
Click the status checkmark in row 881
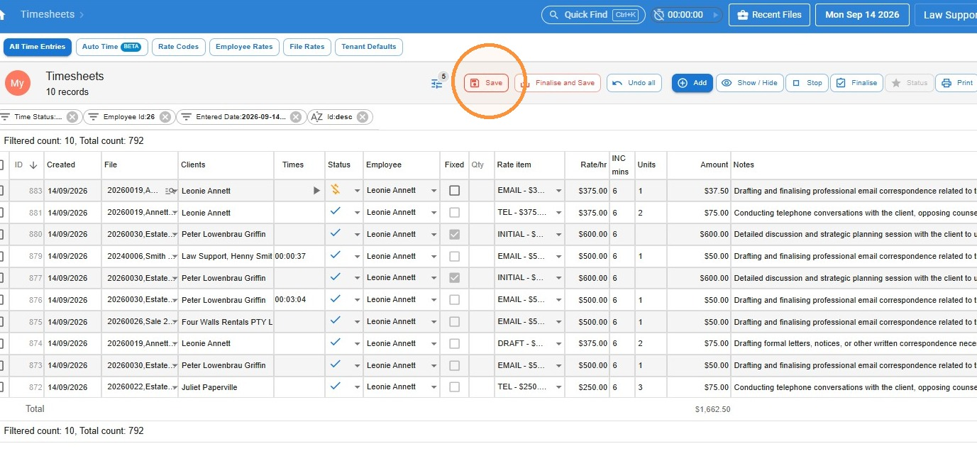pos(336,211)
